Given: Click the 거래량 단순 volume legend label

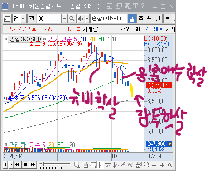Looking at the screenshot, I should (28, 145).
